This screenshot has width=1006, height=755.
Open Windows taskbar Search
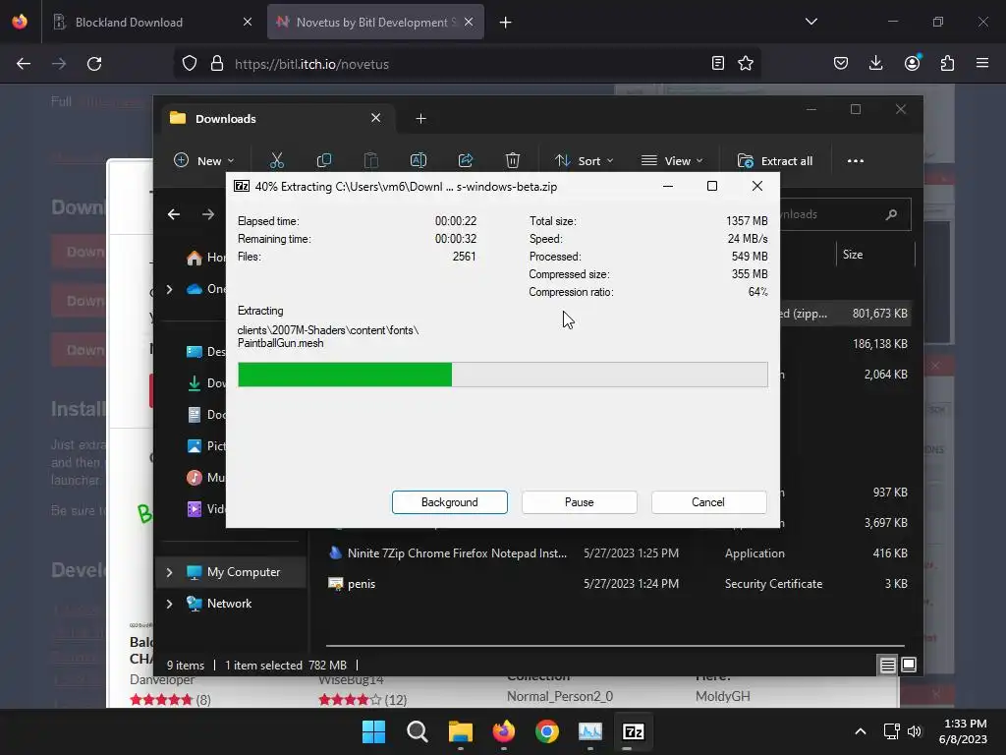point(417,731)
